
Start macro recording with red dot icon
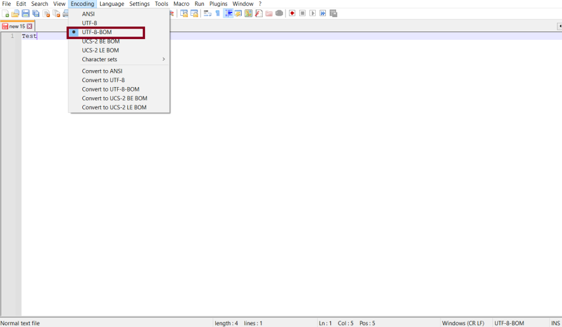[292, 13]
